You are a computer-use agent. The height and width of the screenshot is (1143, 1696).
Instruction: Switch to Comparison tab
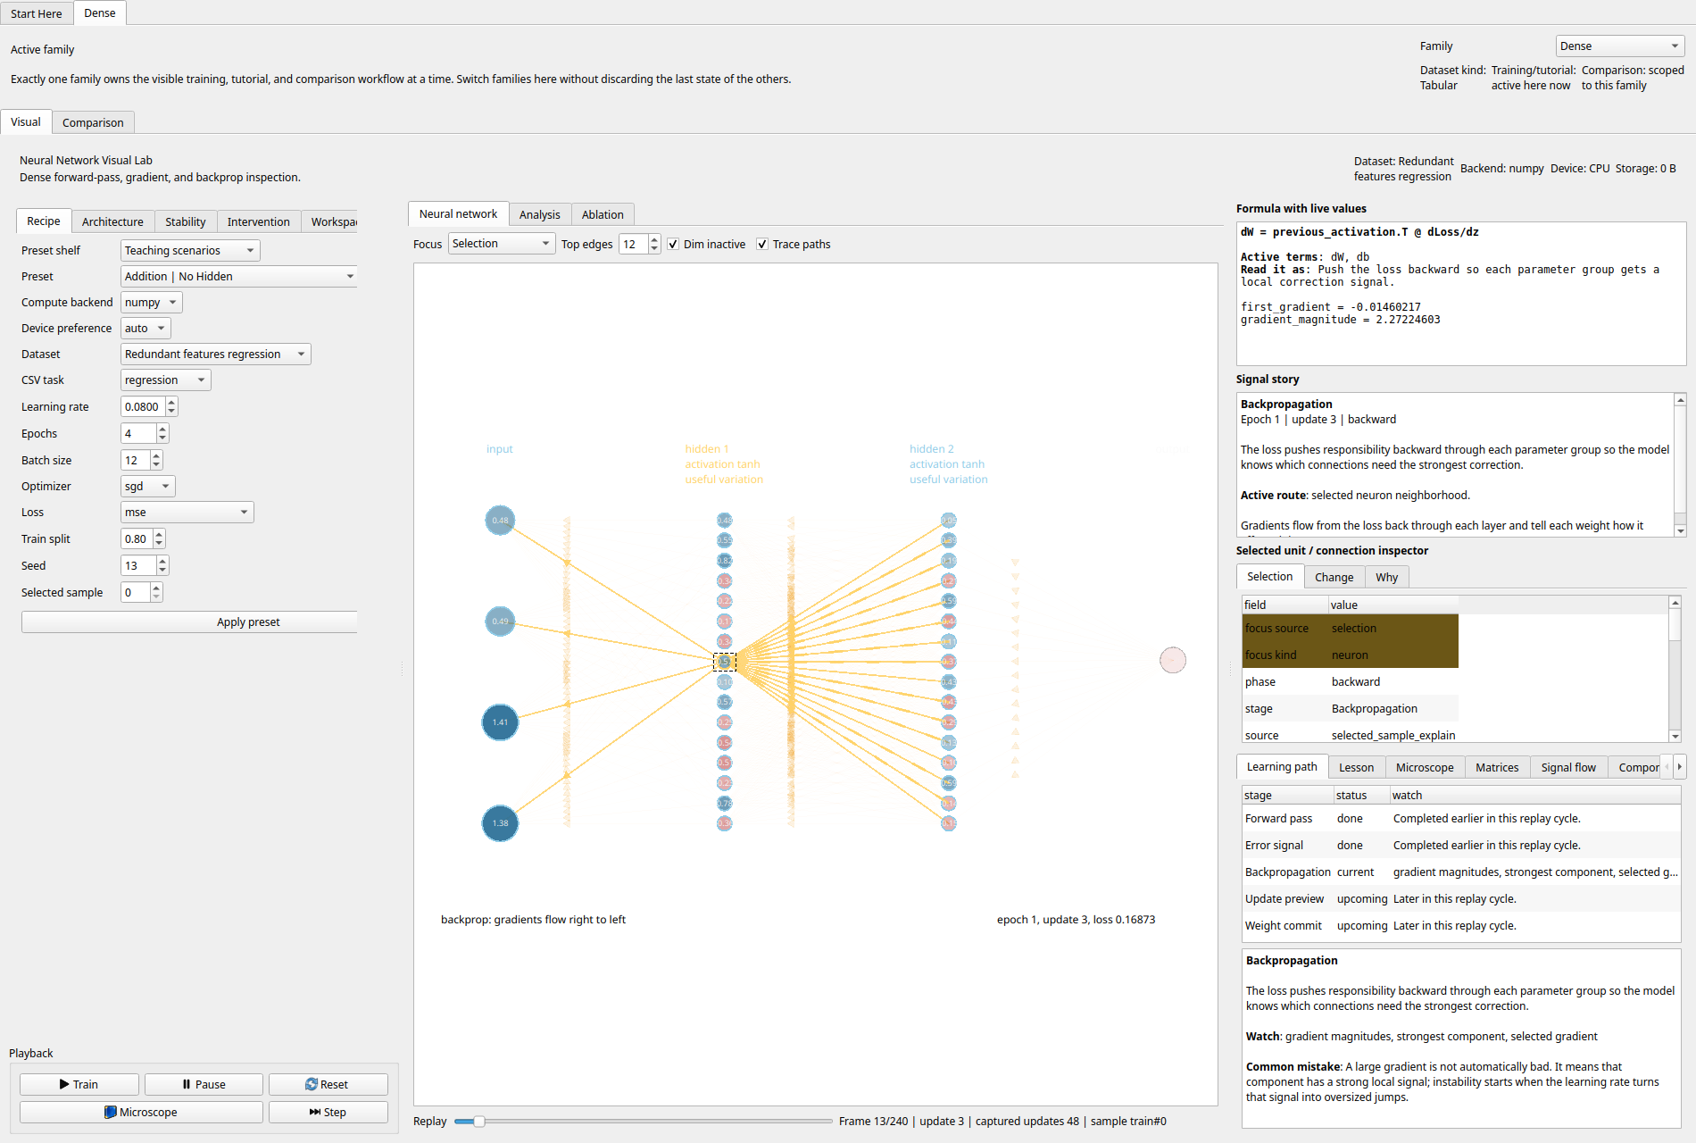pyautogui.click(x=93, y=122)
